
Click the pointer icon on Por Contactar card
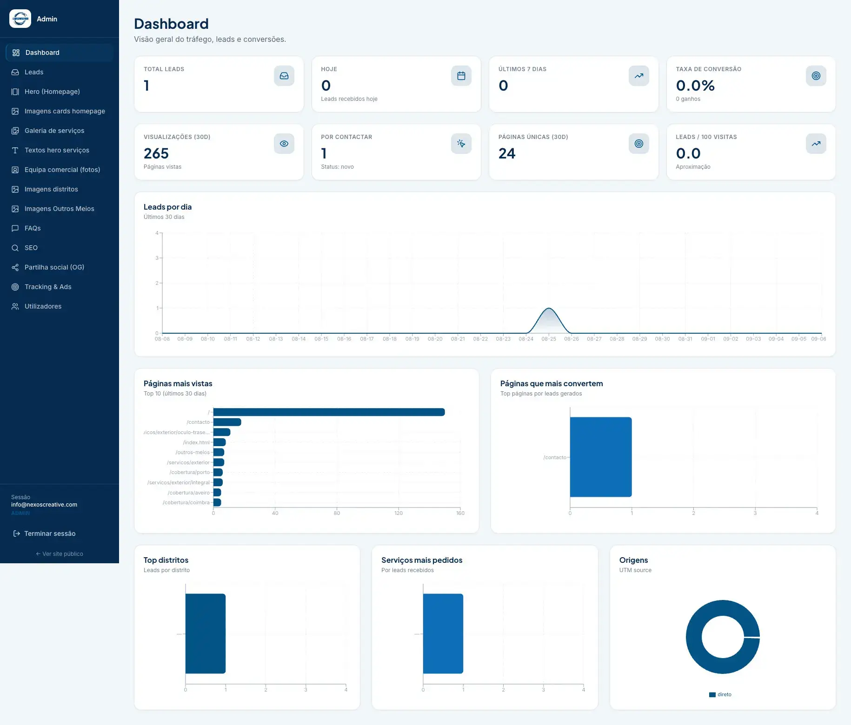pyautogui.click(x=461, y=144)
